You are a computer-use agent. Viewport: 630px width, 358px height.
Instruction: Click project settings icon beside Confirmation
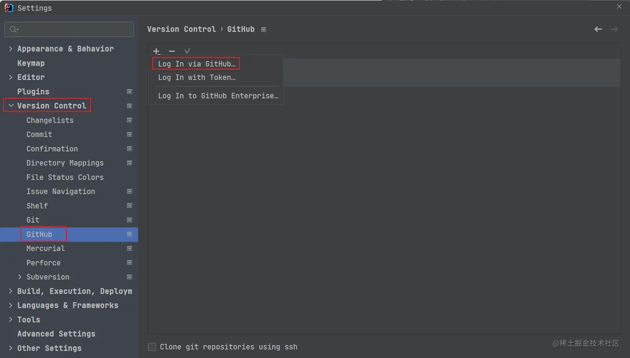pos(130,149)
